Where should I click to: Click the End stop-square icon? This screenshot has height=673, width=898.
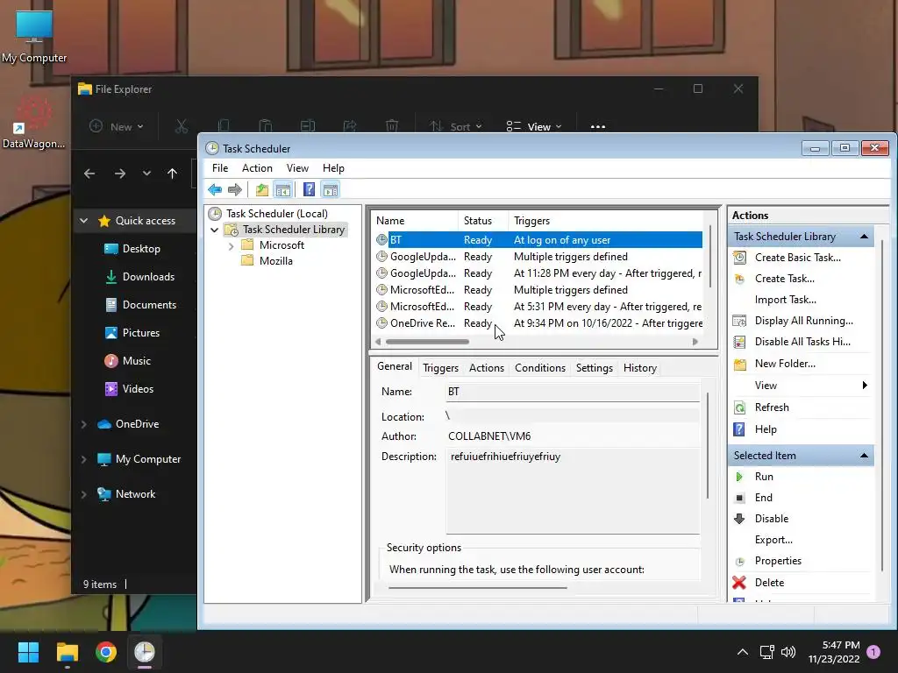[739, 498]
